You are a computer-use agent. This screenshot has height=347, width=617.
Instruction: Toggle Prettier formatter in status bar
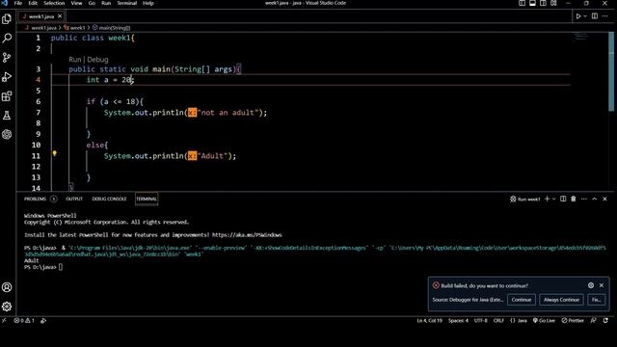(x=573, y=321)
